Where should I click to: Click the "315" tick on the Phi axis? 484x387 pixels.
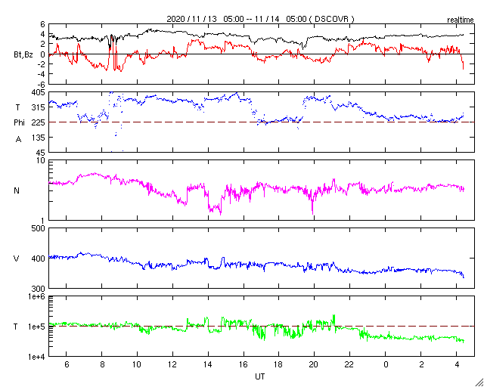39,107
